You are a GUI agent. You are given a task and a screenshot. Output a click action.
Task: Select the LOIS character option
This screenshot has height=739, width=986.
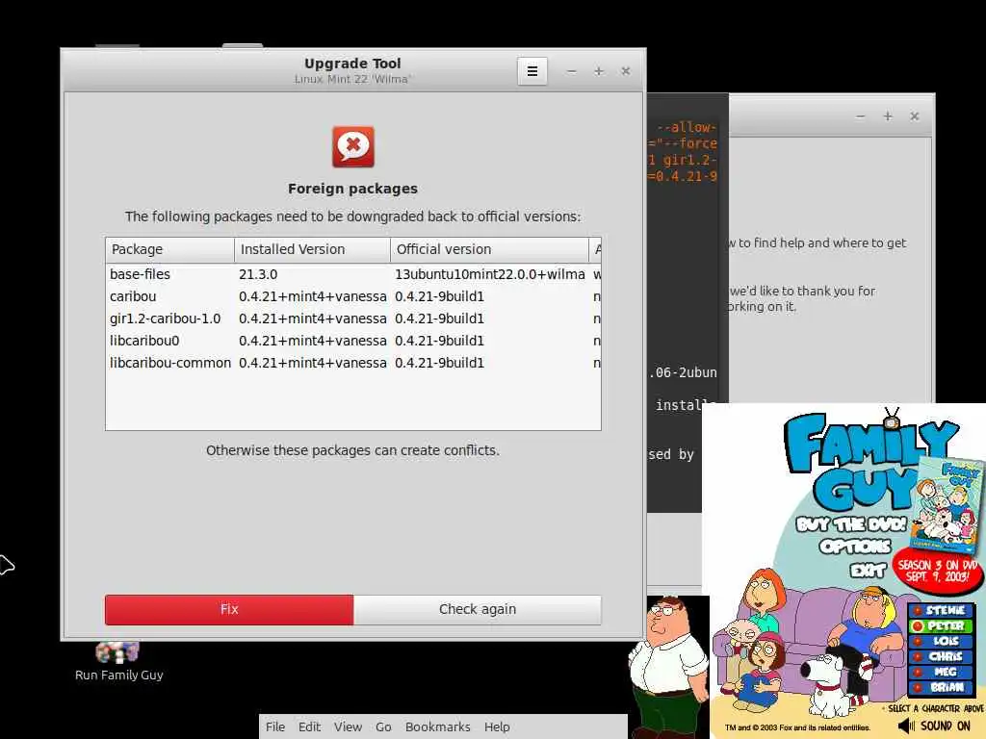tap(942, 641)
